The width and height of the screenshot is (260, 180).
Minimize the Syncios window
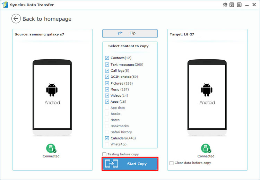click(247, 5)
